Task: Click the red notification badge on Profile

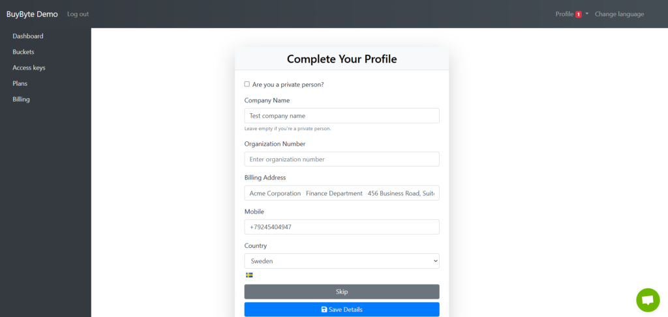Action: 579,14
